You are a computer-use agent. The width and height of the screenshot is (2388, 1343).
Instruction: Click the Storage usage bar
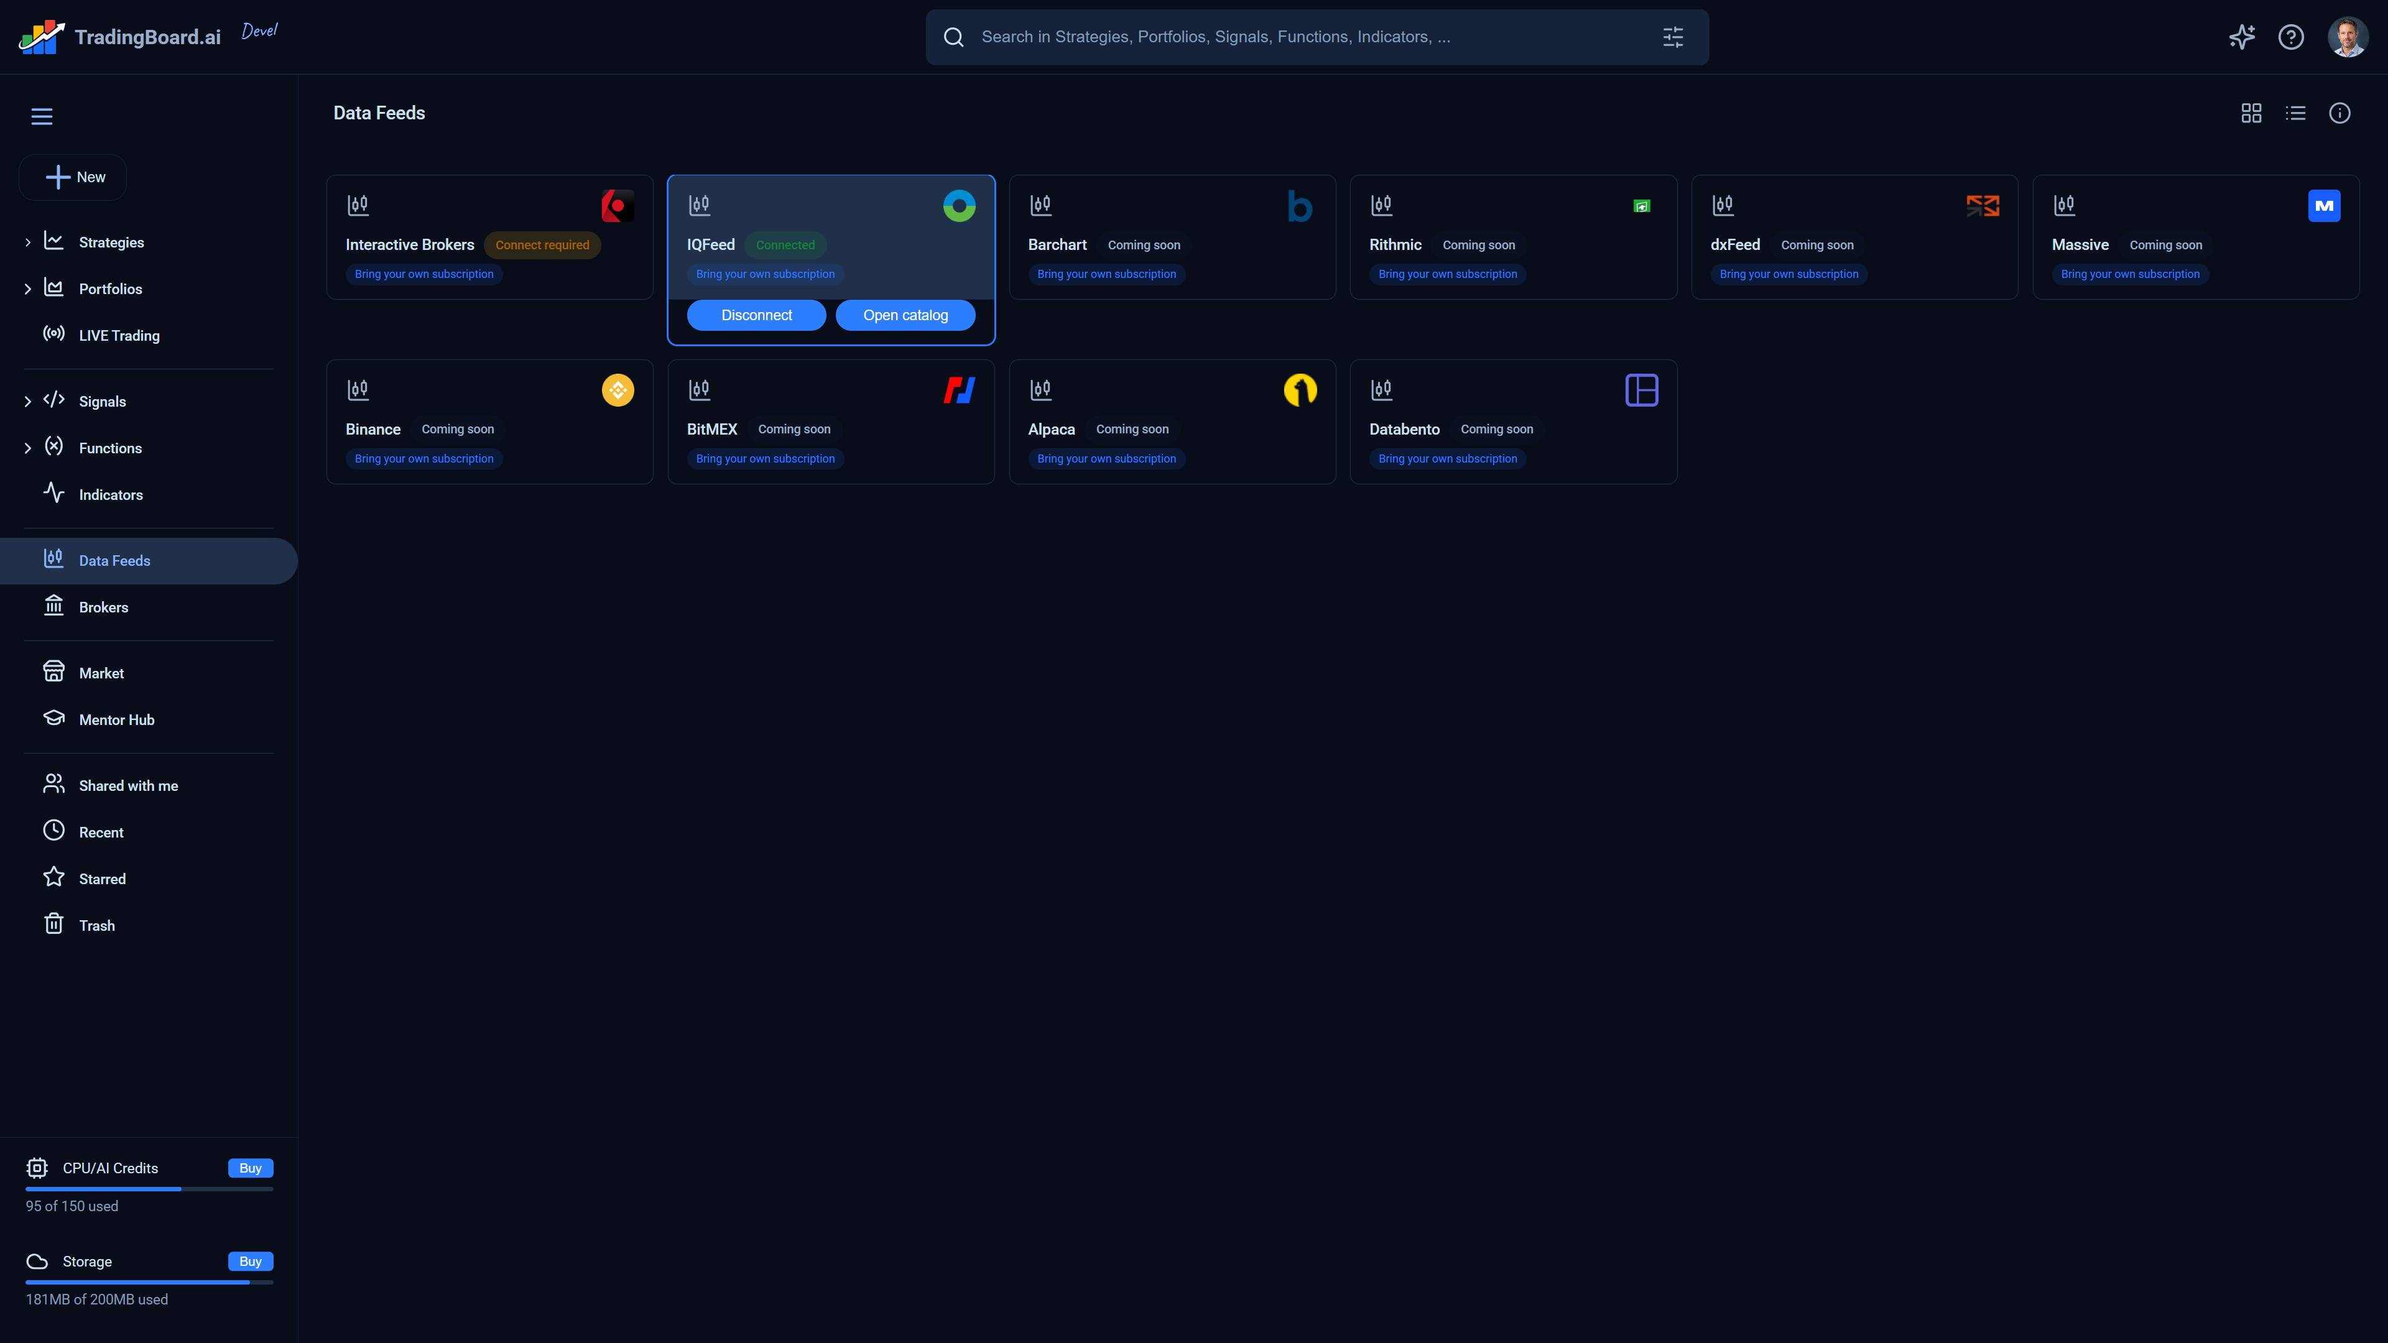coord(149,1283)
